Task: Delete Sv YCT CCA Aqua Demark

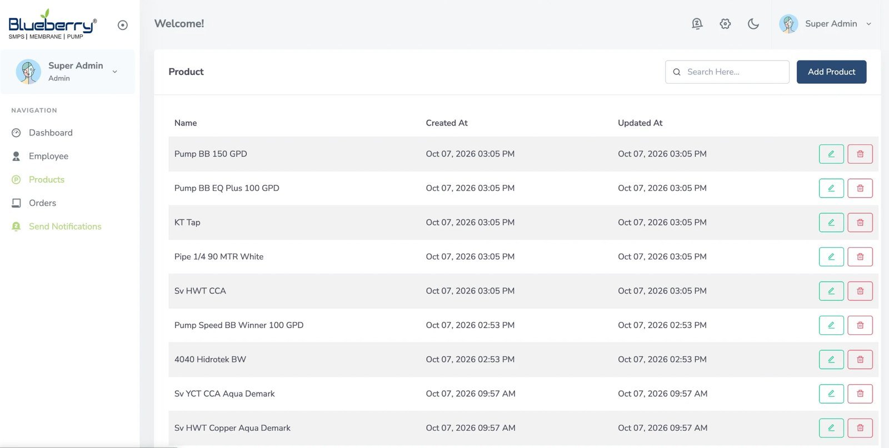Action: click(860, 394)
